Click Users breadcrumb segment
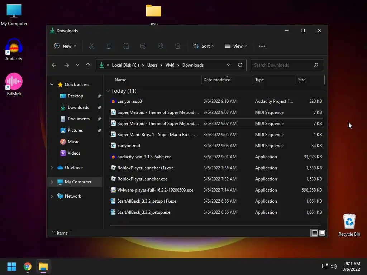 [152, 65]
